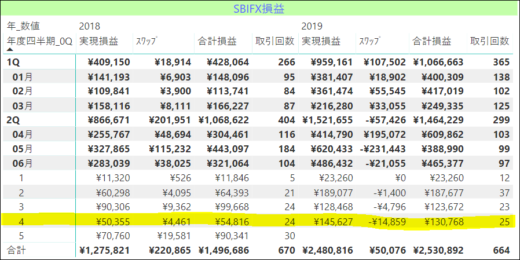Viewport: 520px width, 260px height.
Task: Select the 03月 row header
Action: click(23, 106)
